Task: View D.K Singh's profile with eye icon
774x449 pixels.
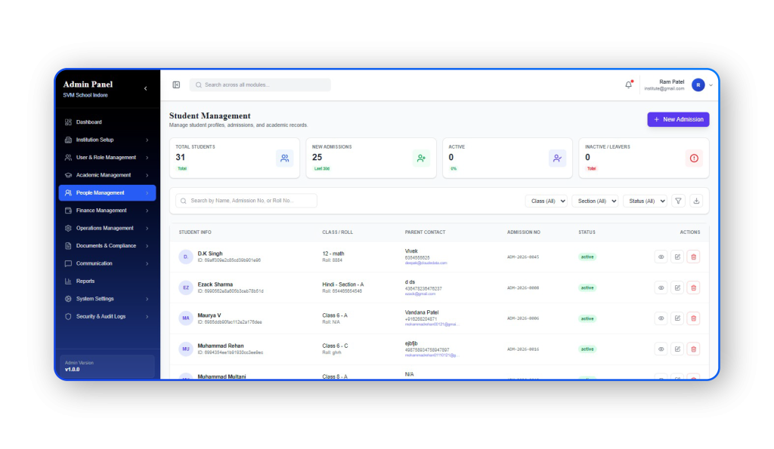Action: click(x=661, y=257)
